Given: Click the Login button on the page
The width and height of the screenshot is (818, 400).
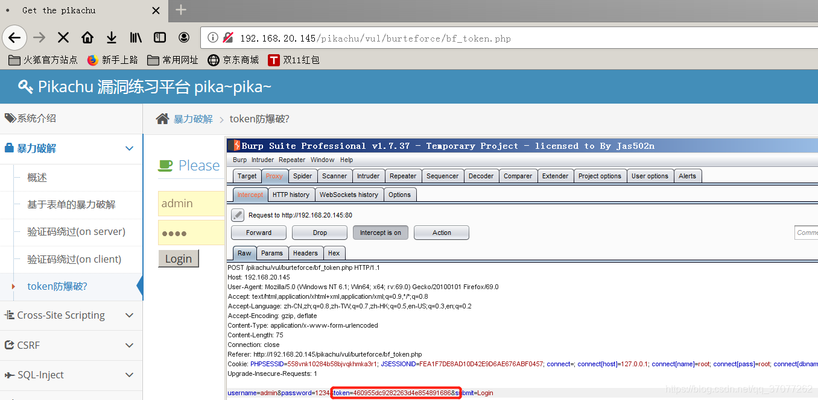Looking at the screenshot, I should point(179,258).
